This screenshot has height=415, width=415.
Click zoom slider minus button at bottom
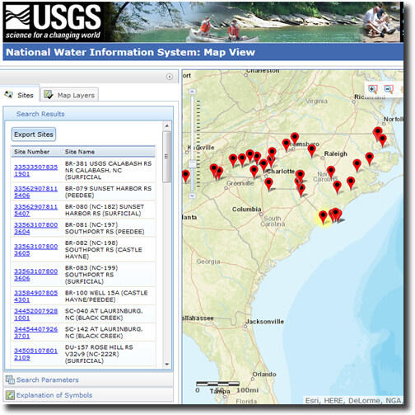click(x=193, y=196)
